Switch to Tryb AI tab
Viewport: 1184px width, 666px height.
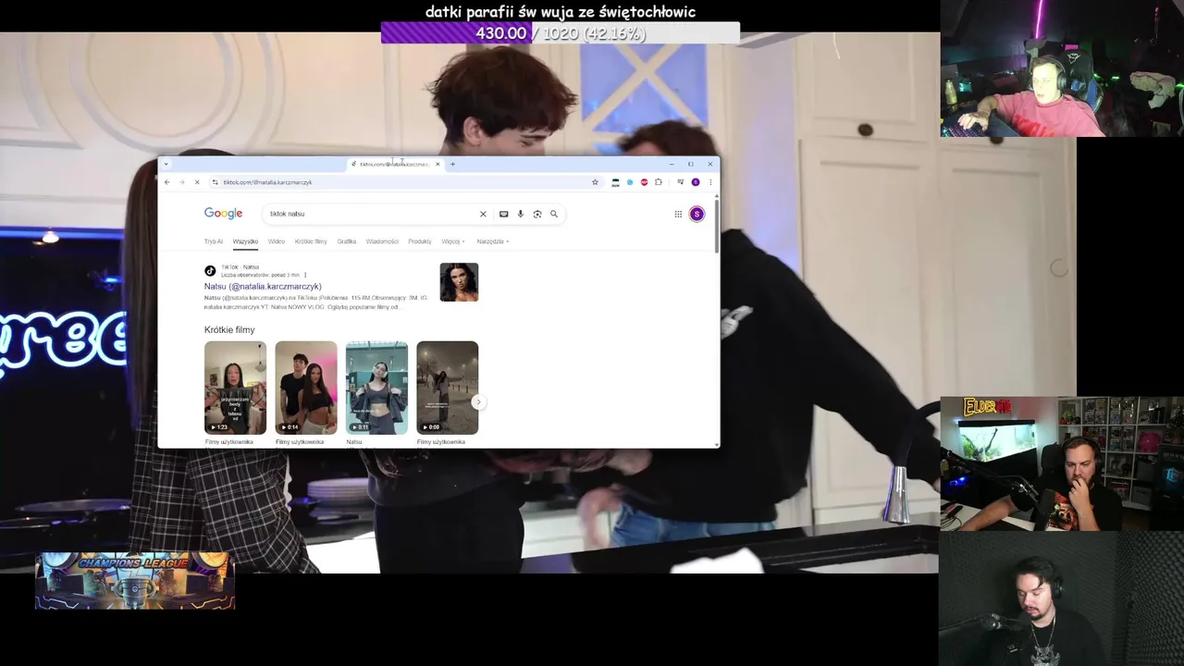click(x=214, y=241)
